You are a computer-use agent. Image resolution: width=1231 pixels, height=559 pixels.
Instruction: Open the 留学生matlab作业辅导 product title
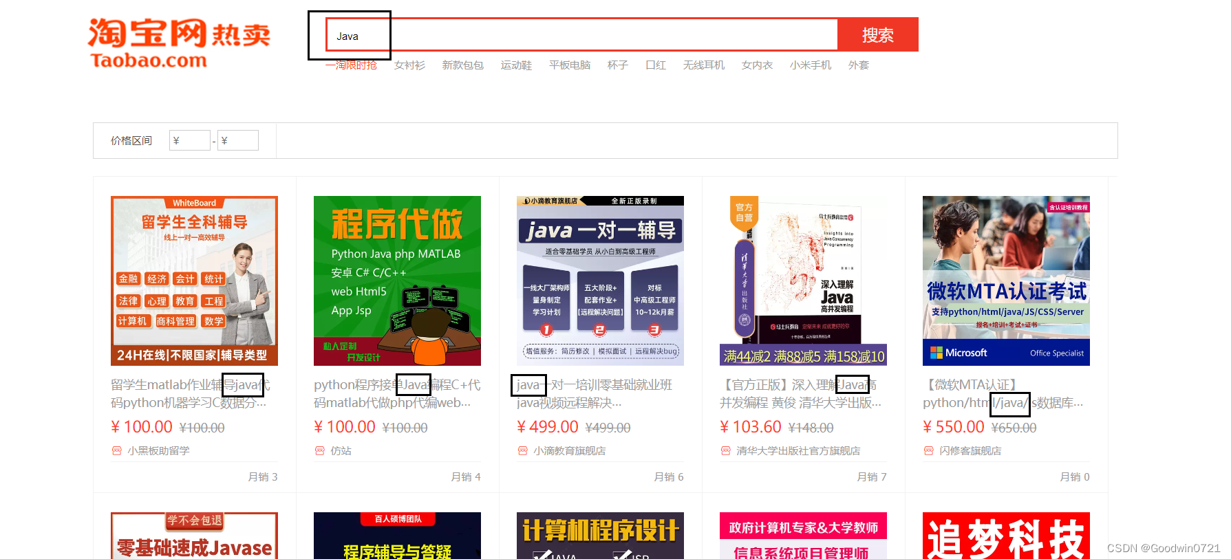pos(191,394)
